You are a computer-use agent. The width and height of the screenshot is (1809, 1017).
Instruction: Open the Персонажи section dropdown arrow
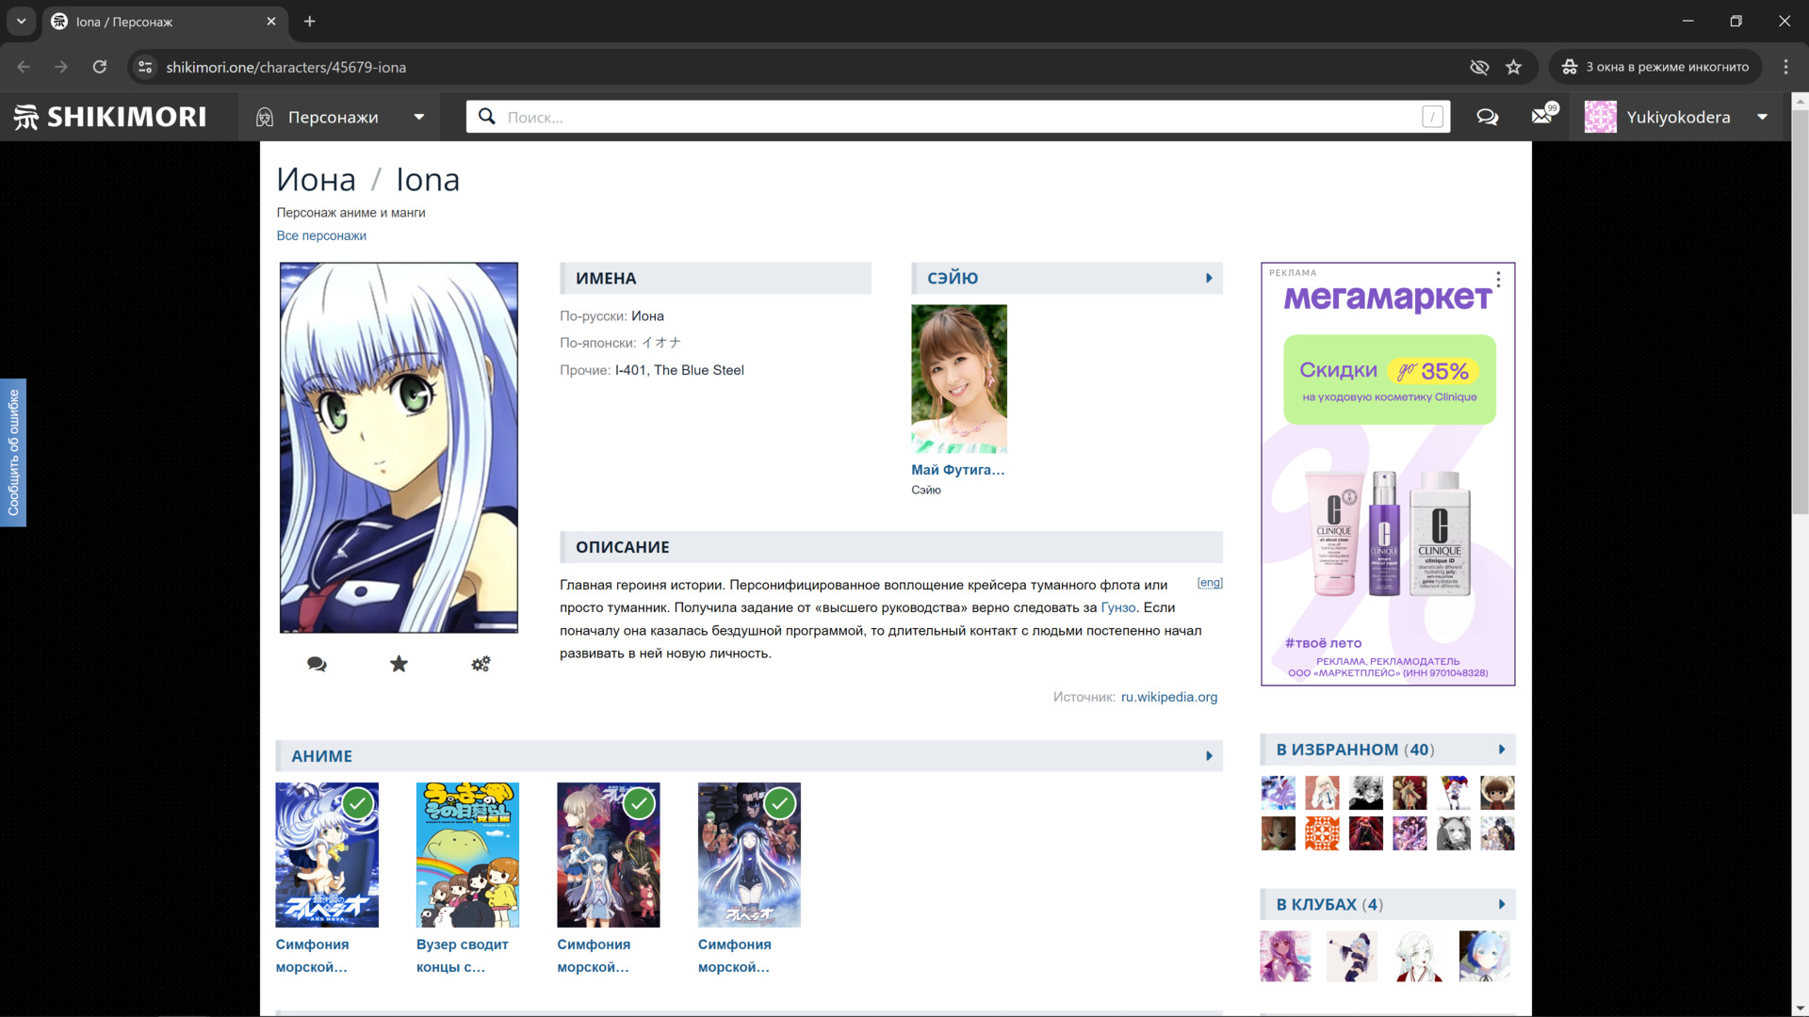click(418, 118)
